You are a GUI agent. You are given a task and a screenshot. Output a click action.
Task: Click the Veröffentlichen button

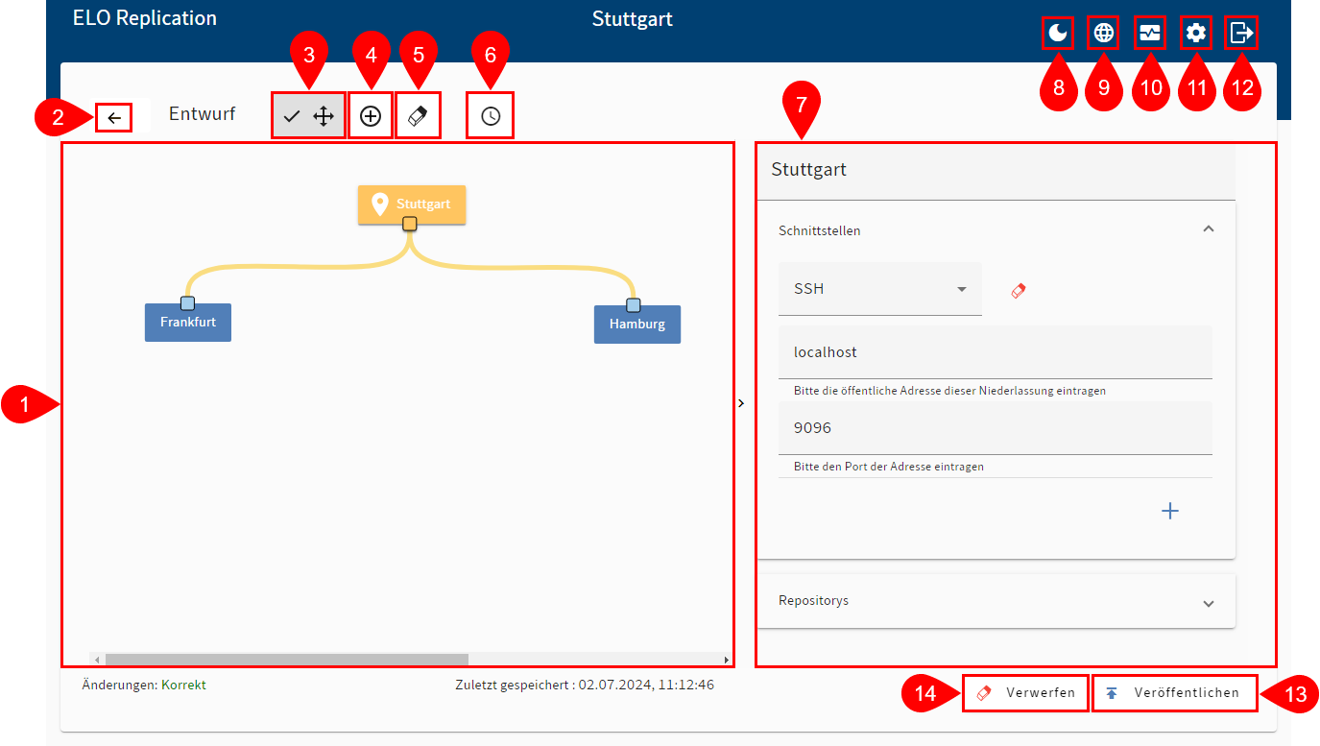pos(1174,692)
